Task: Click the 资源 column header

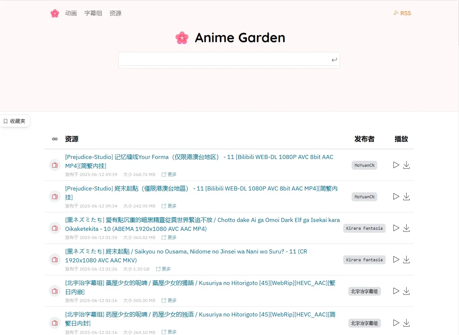Action: [x=71, y=139]
